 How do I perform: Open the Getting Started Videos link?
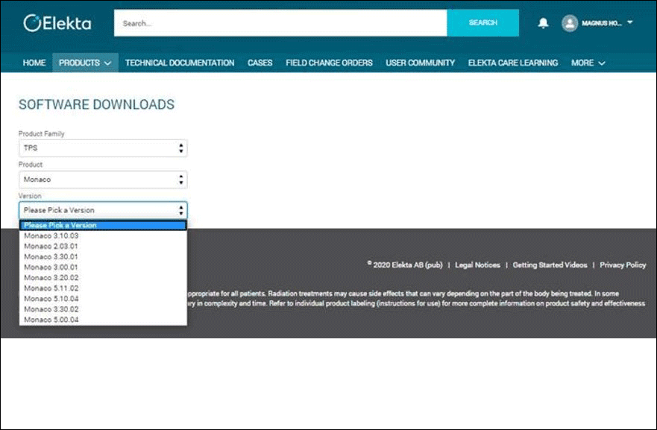(x=550, y=265)
